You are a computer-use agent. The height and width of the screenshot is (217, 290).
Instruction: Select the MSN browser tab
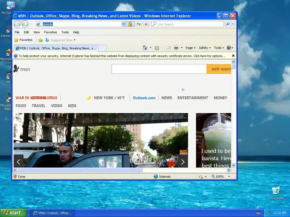tap(56, 48)
